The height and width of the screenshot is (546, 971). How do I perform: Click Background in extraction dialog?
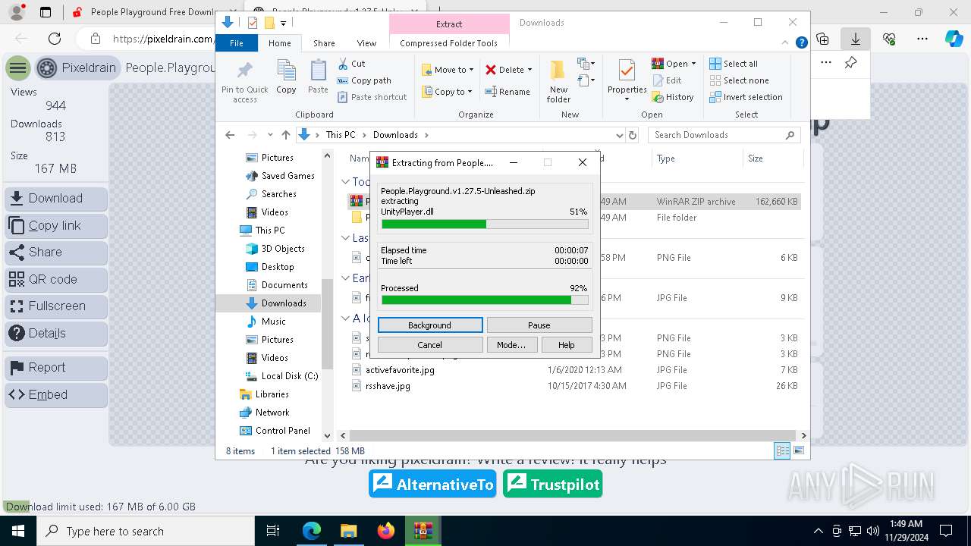click(x=430, y=325)
